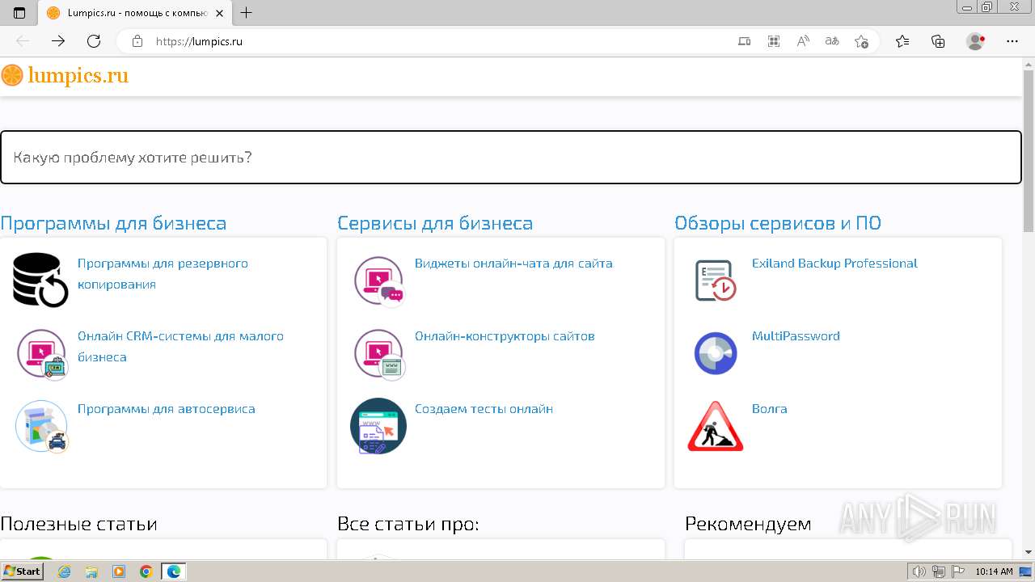This screenshot has height=582, width=1035.
Task: Click the browser back arrow
Action: (23, 41)
